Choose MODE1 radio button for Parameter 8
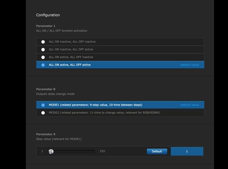This screenshot has height=169, width=228. [43, 105]
